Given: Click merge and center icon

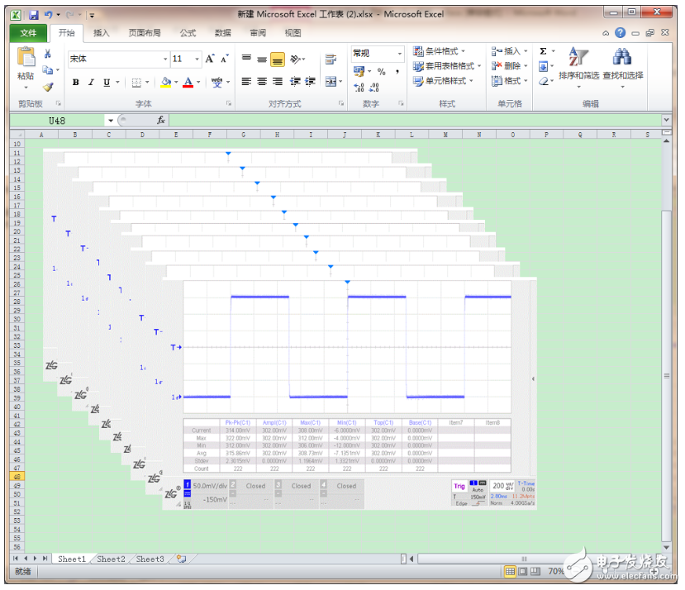Looking at the screenshot, I should click(331, 82).
